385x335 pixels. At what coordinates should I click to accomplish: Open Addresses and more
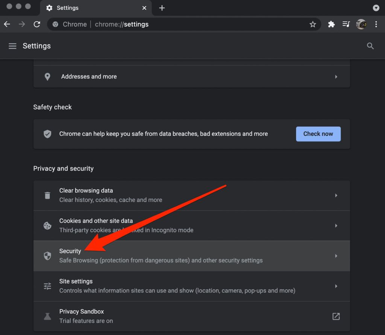(x=191, y=77)
